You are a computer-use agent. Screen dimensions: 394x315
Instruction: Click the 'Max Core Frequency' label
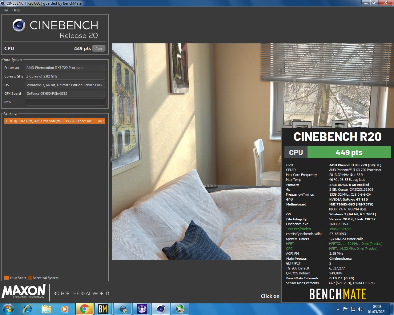(301, 175)
